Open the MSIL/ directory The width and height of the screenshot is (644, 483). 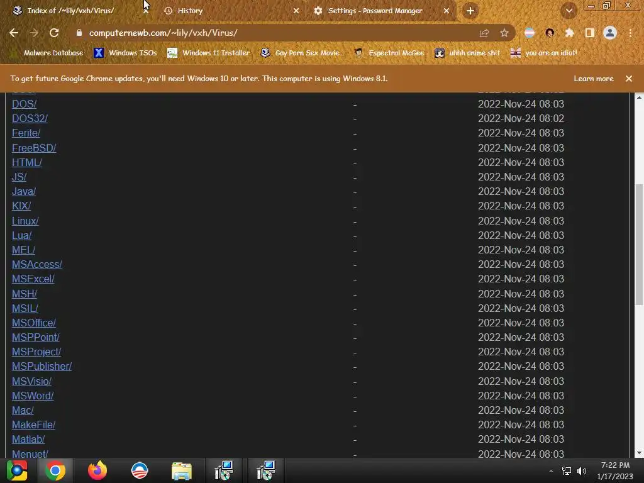25,308
